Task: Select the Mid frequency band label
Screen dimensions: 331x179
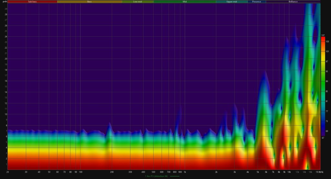Action: point(185,2)
